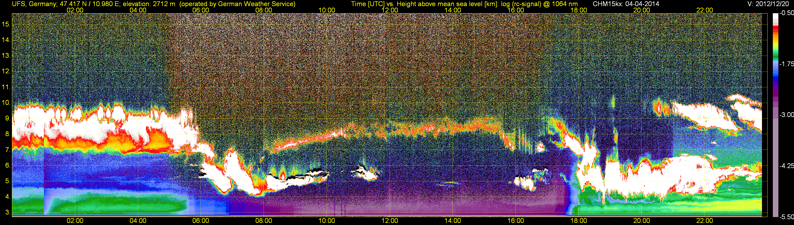The height and width of the screenshot is (225, 794).
Task: Click the "15." height axis label
Action: click(x=6, y=24)
